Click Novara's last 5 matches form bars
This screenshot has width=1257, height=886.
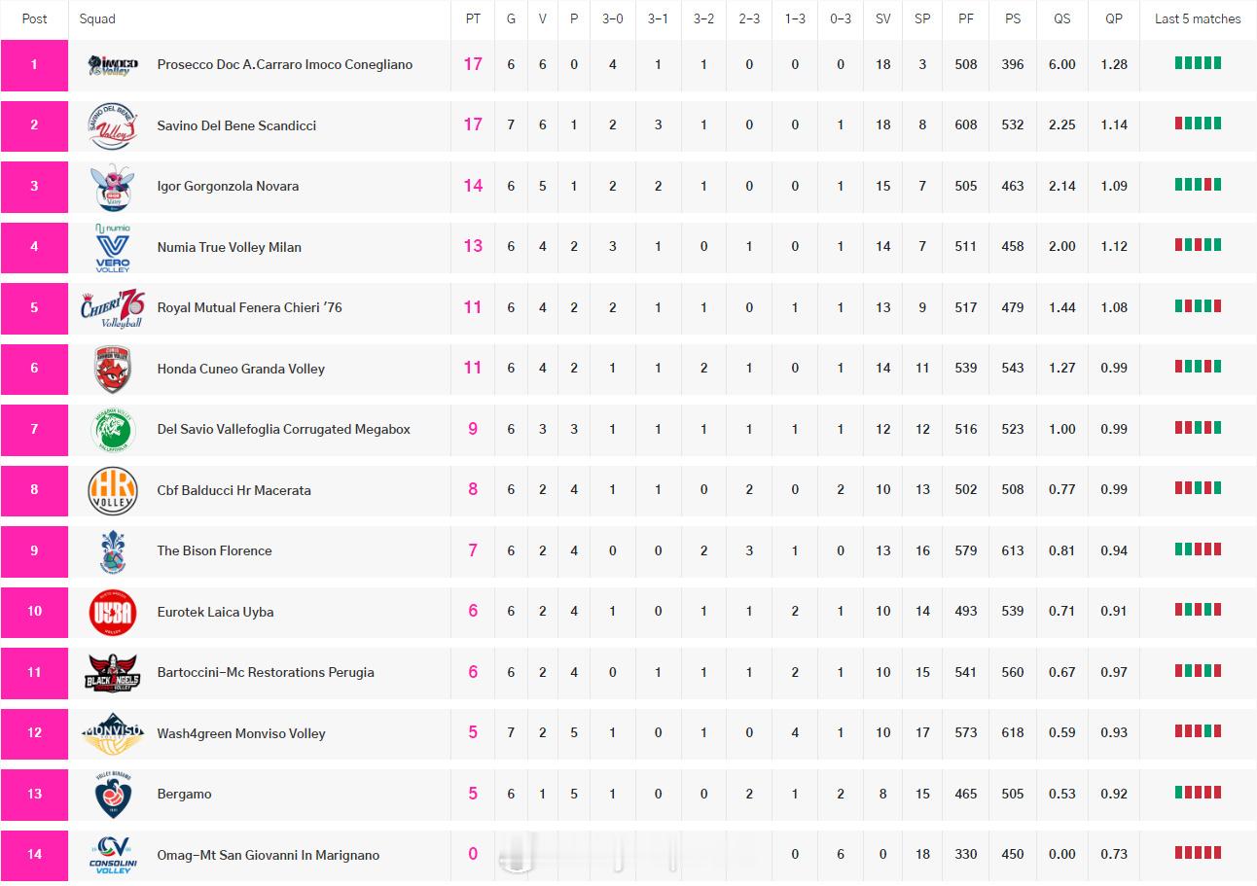click(1198, 185)
